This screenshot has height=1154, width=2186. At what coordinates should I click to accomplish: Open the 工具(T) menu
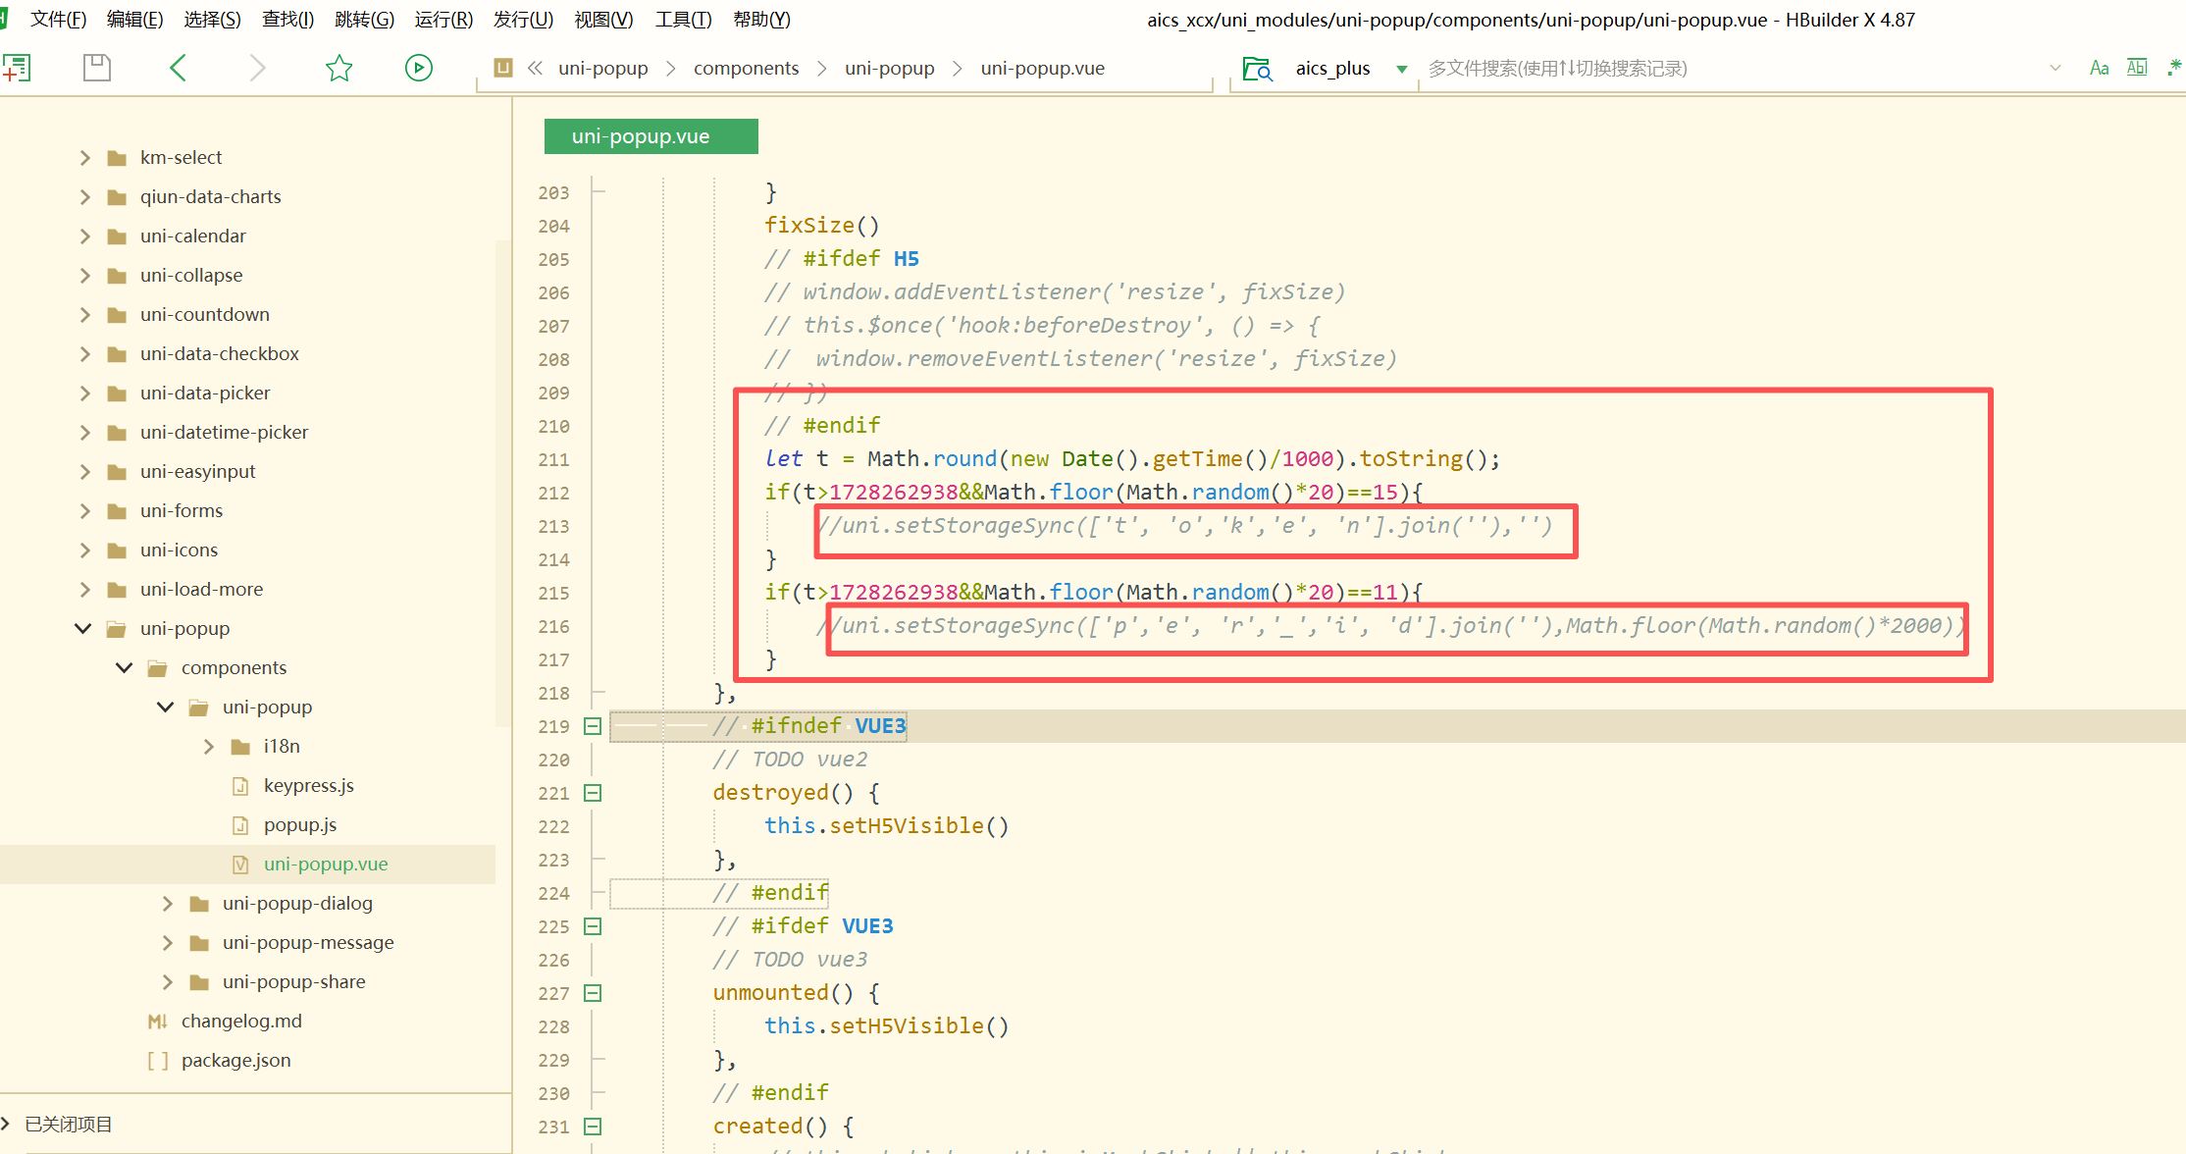683,20
